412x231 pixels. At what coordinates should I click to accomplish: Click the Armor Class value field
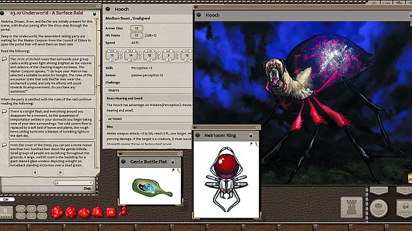[137, 28]
